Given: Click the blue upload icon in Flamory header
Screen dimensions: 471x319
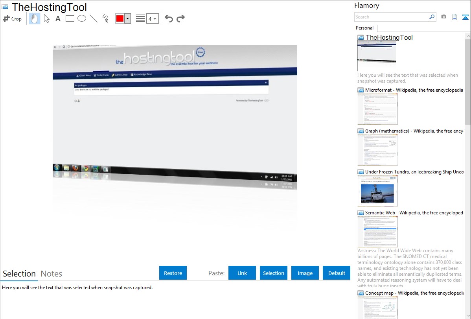Looking at the screenshot, I should [x=465, y=17].
